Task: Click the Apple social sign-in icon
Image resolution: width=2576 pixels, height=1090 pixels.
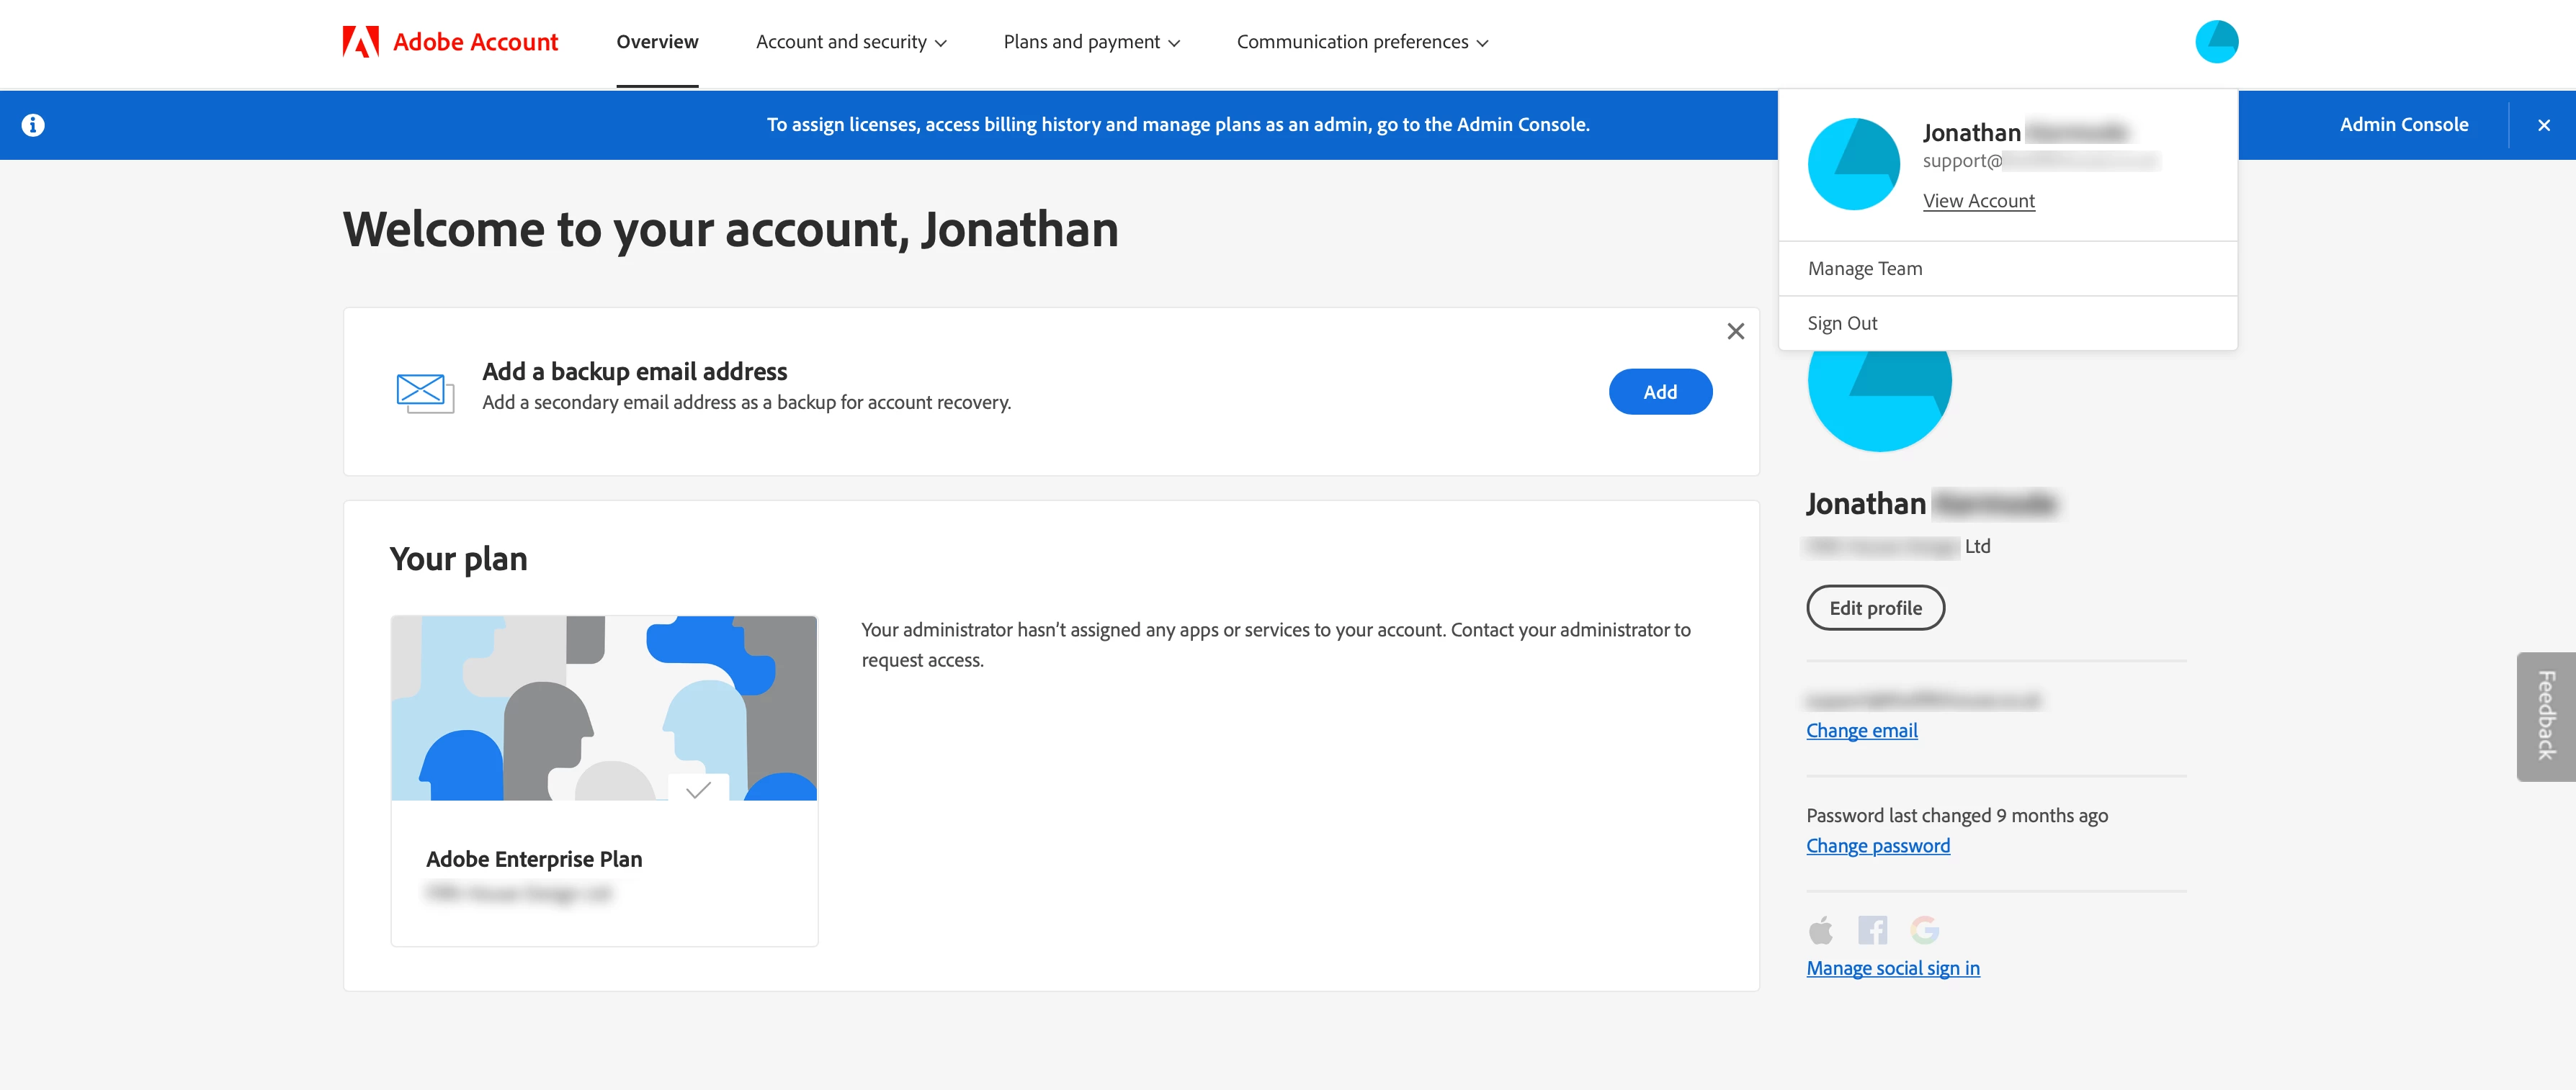Action: tap(1821, 930)
